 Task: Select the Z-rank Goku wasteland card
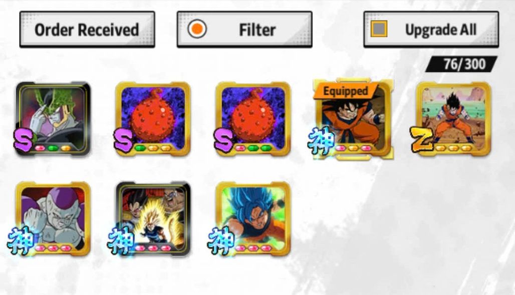coord(453,119)
